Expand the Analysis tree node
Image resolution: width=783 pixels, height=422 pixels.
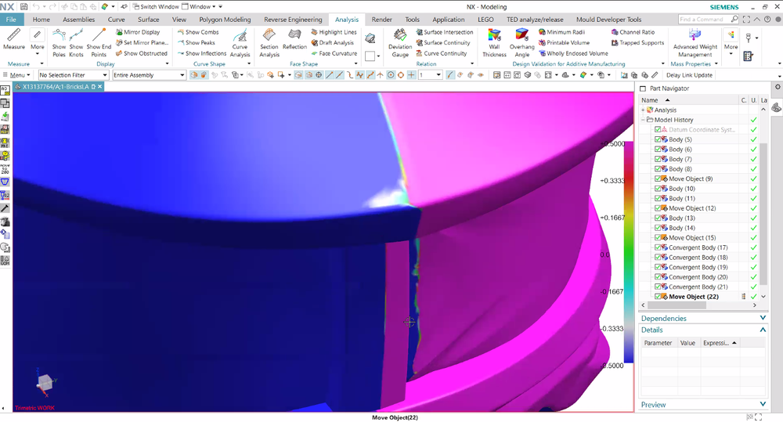[x=643, y=110]
